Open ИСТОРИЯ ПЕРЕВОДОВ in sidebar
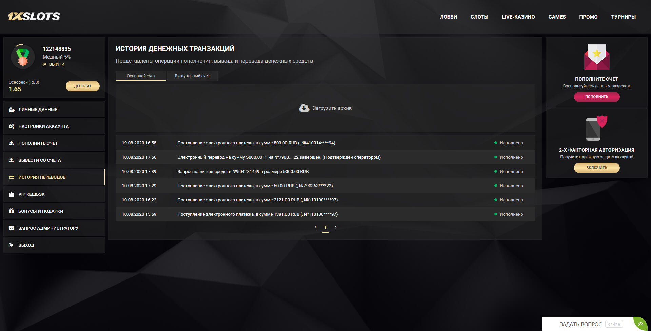651x331 pixels. coord(54,177)
